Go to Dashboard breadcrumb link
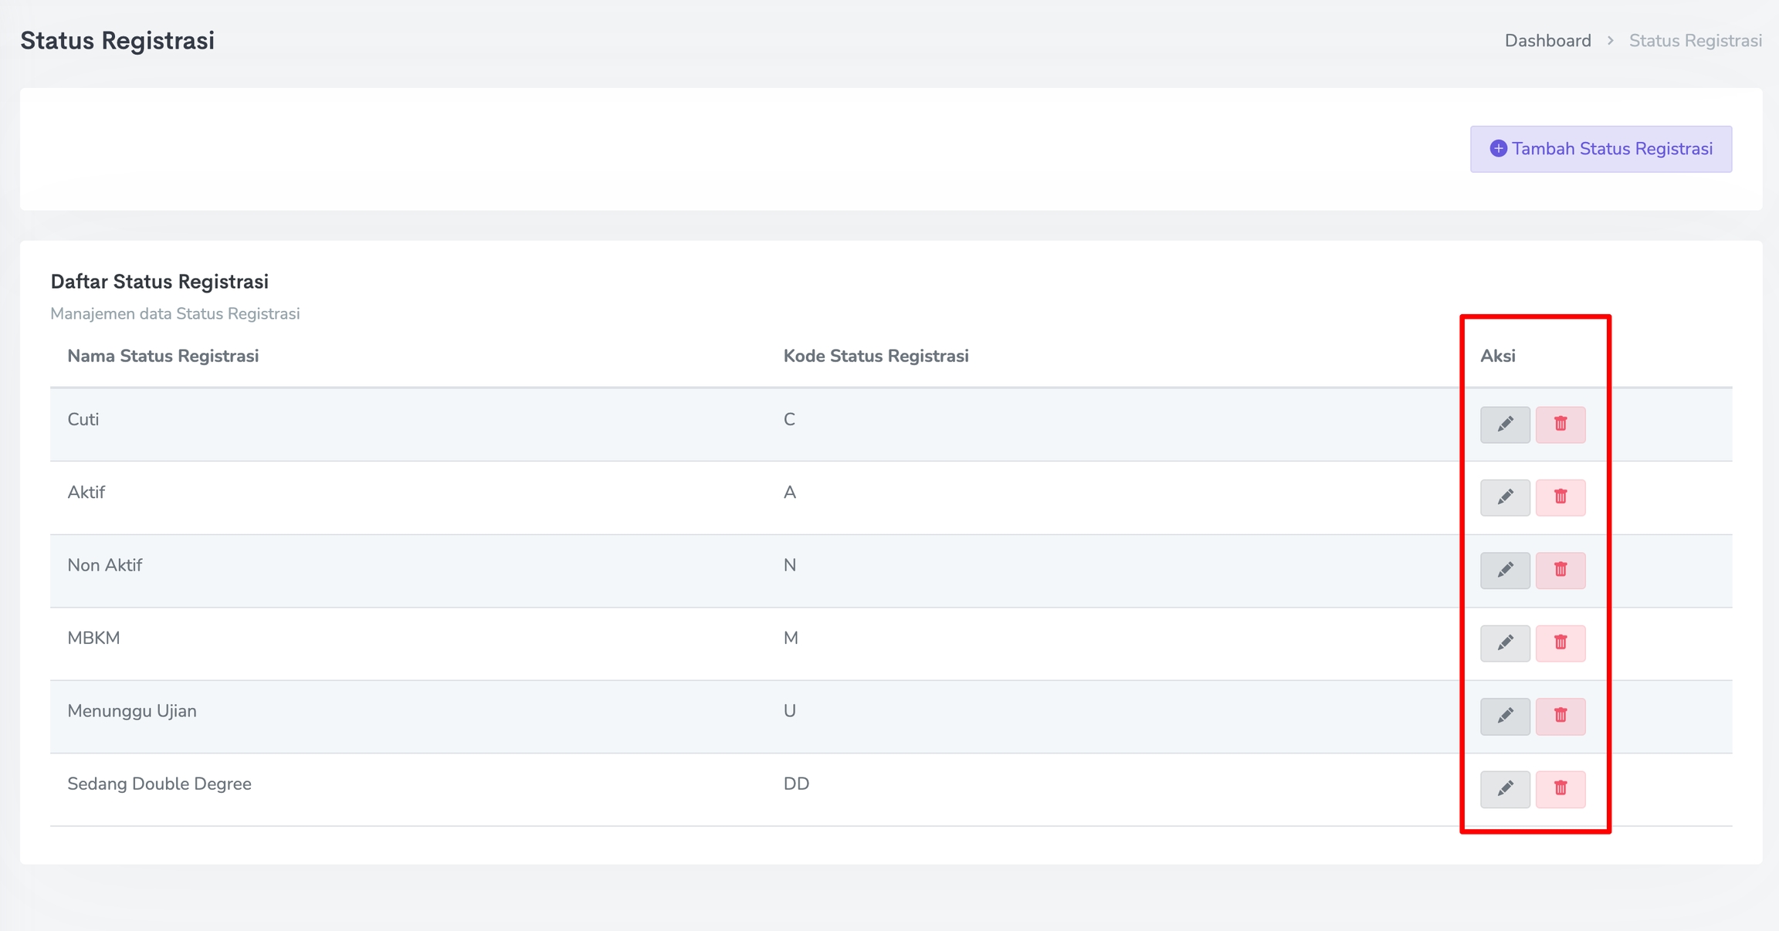 tap(1547, 41)
